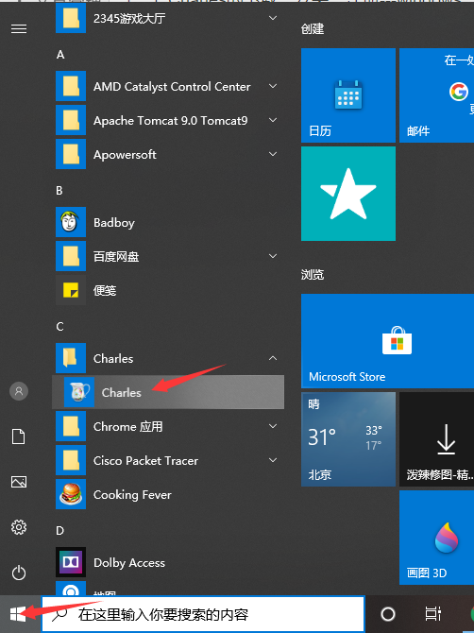Image resolution: width=474 pixels, height=633 pixels.
Task: Open the 北京 weather tile
Action: point(348,439)
